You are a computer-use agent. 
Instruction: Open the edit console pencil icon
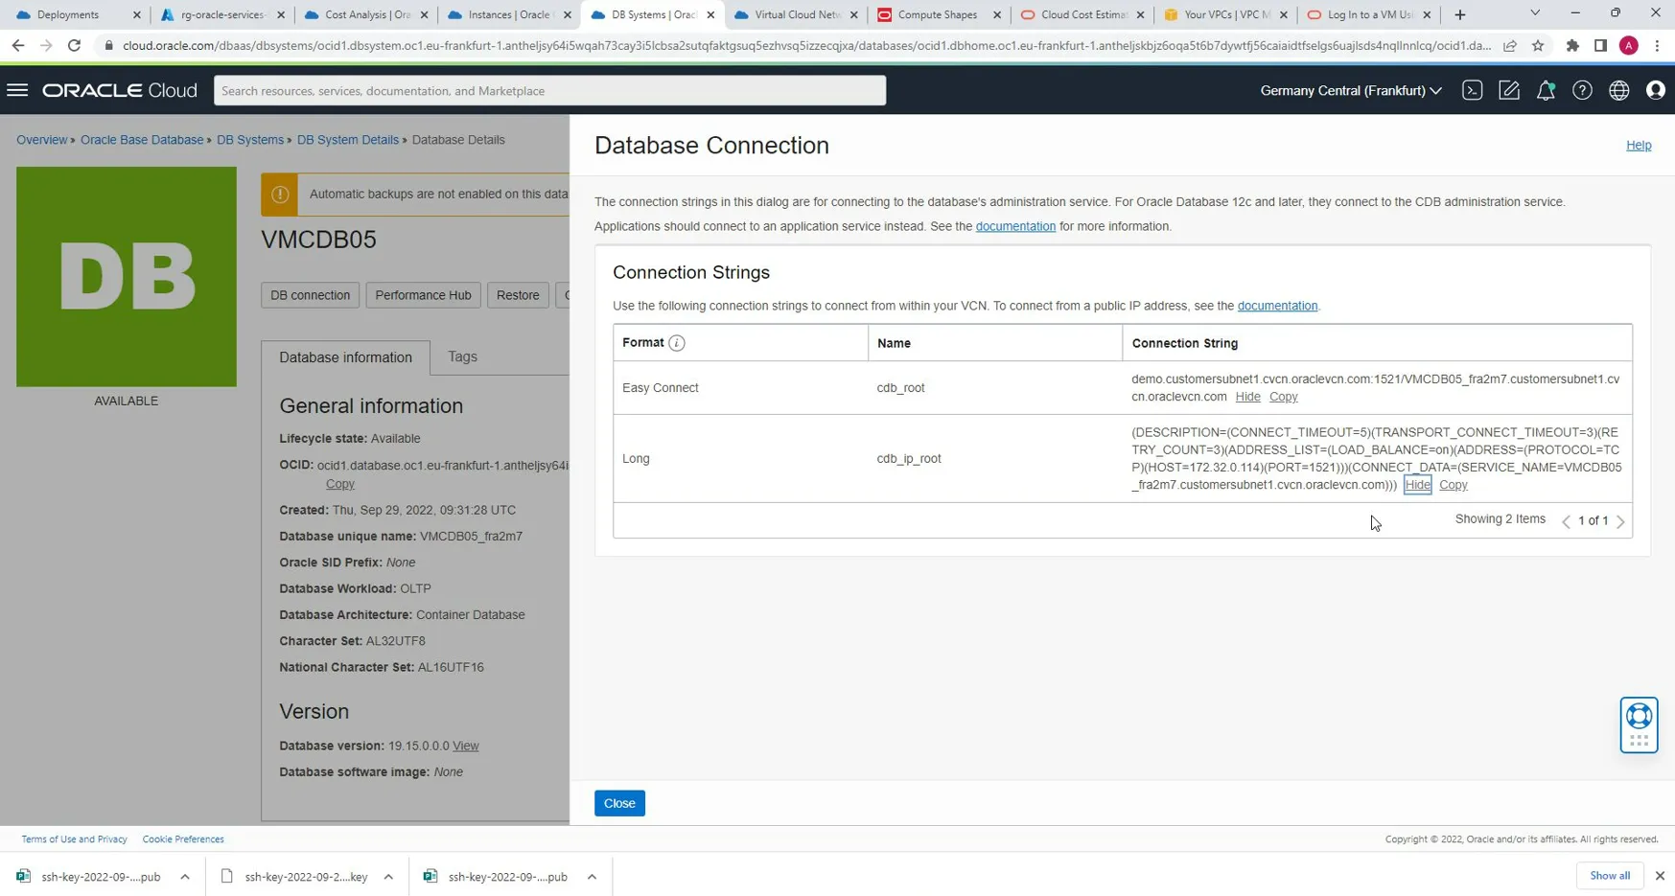click(1509, 90)
